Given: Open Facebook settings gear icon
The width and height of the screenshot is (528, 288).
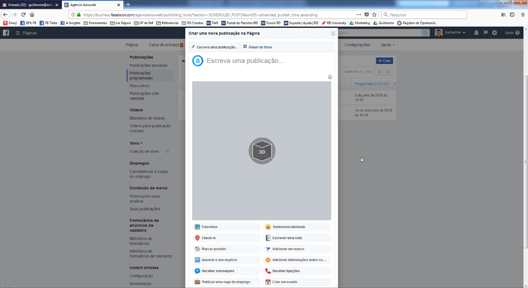Looking at the screenshot, I should pyautogui.click(x=495, y=33).
